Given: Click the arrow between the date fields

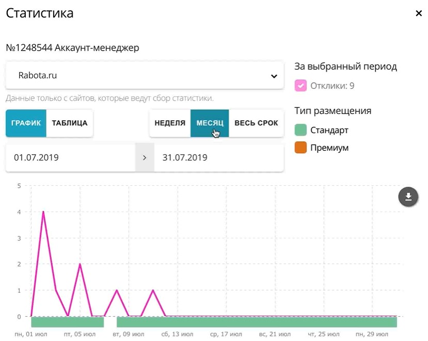Looking at the screenshot, I should pos(145,158).
